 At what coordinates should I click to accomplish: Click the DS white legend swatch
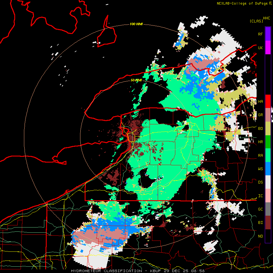tap(268, 182)
